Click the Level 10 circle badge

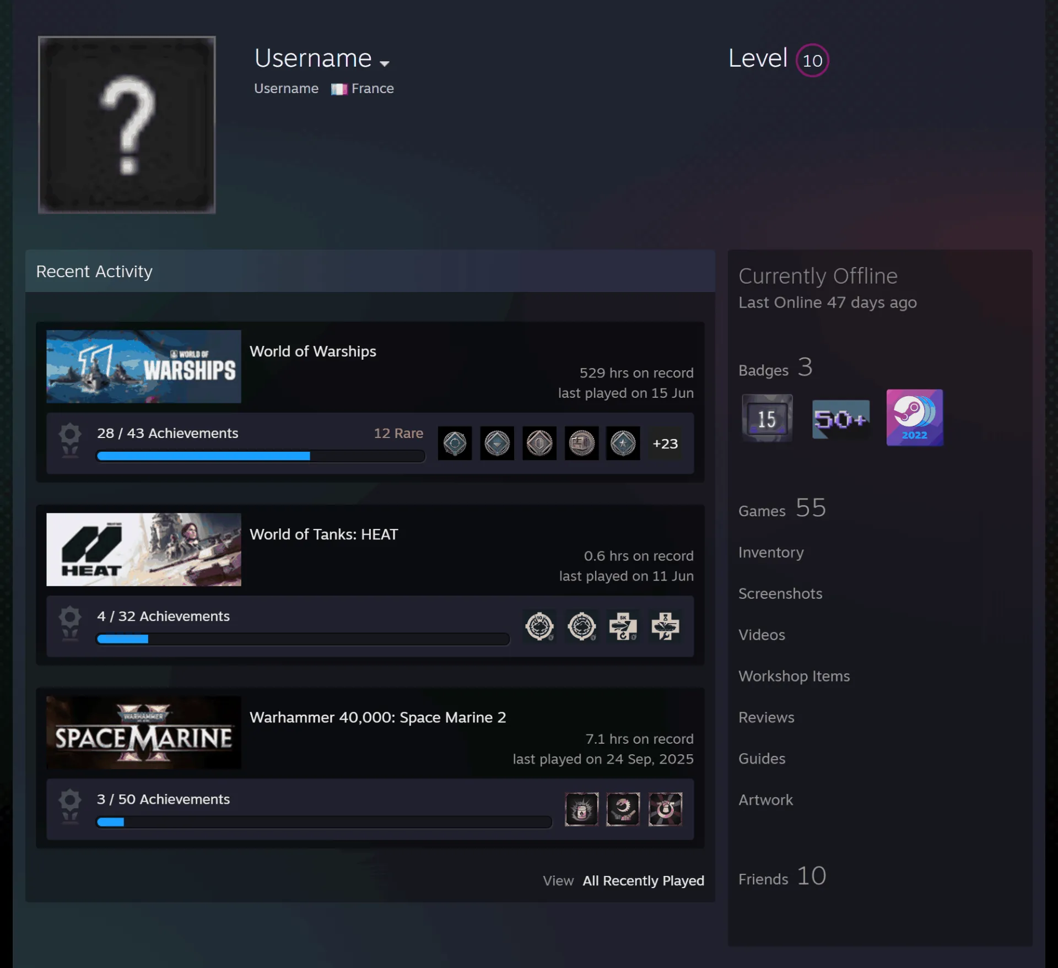[812, 60]
